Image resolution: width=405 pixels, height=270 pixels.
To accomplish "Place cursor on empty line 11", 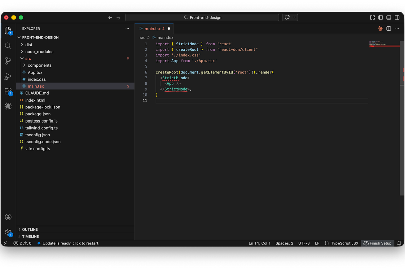I will click(x=262, y=101).
